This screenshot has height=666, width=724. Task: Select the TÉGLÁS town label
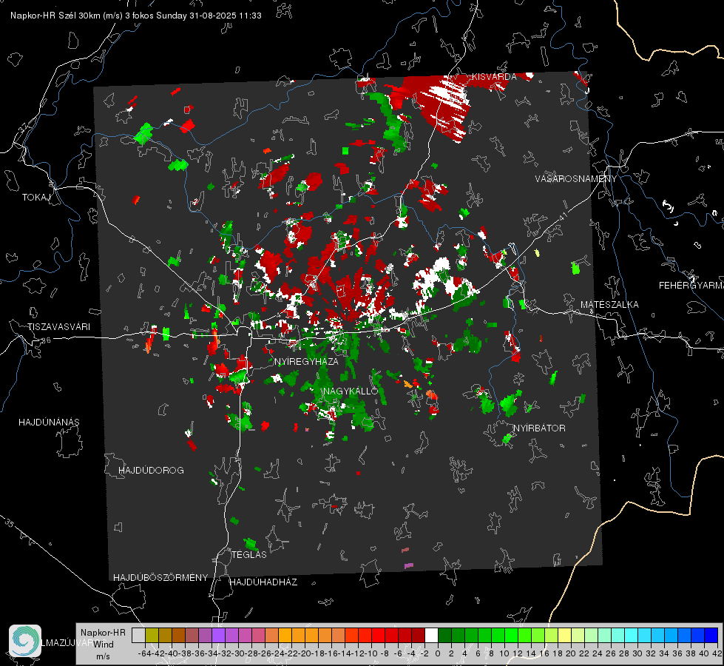click(x=249, y=554)
